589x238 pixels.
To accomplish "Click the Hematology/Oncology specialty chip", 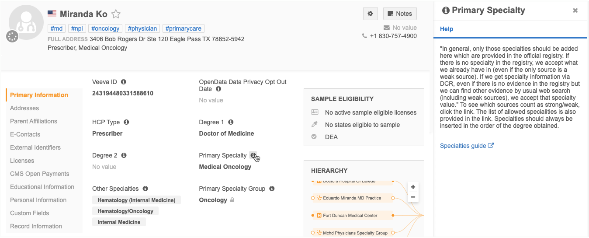I will (x=125, y=211).
